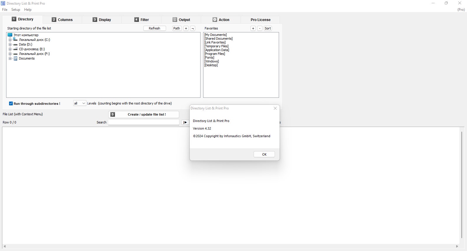Screen dimensions: 467x251
Task: Select the Data (D:) drive icon
Action: pyautogui.click(x=15, y=44)
